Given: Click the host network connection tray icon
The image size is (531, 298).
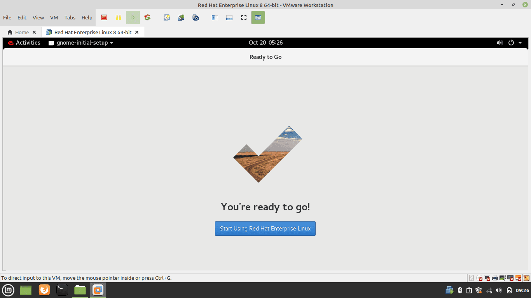Looking at the screenshot, I should tap(489, 290).
